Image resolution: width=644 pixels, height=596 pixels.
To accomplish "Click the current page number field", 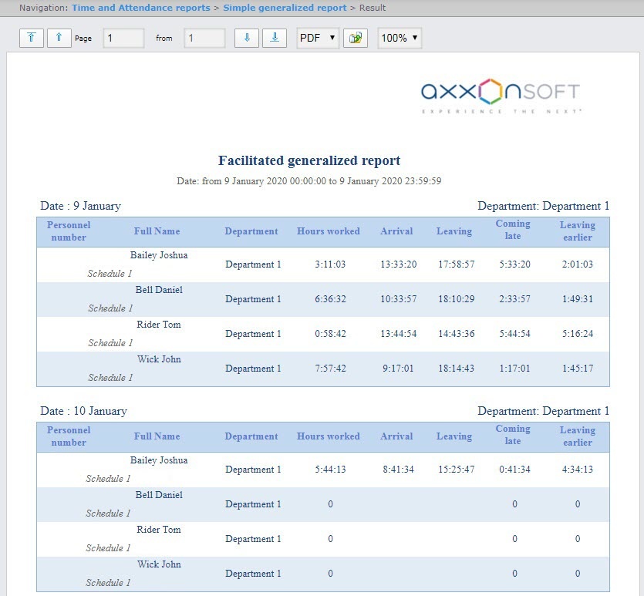I will coord(123,38).
